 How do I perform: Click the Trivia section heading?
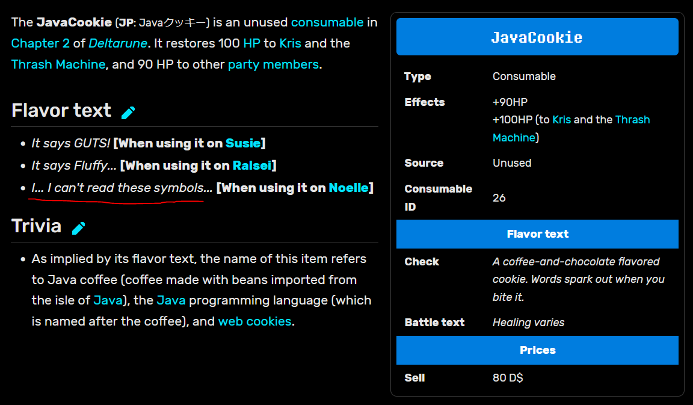[x=36, y=226]
